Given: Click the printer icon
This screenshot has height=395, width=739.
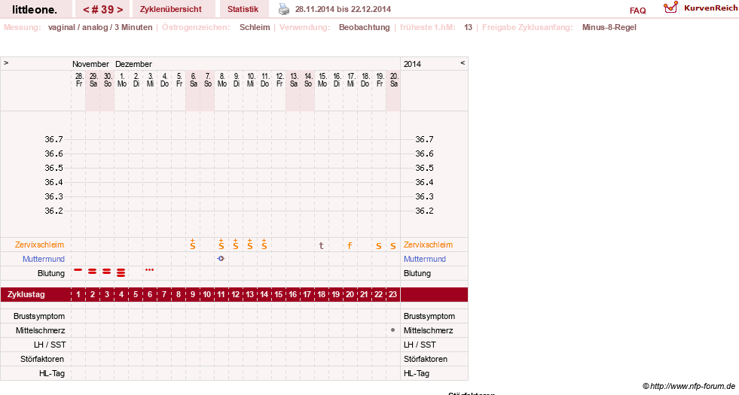Looking at the screenshot, I should (x=284, y=9).
